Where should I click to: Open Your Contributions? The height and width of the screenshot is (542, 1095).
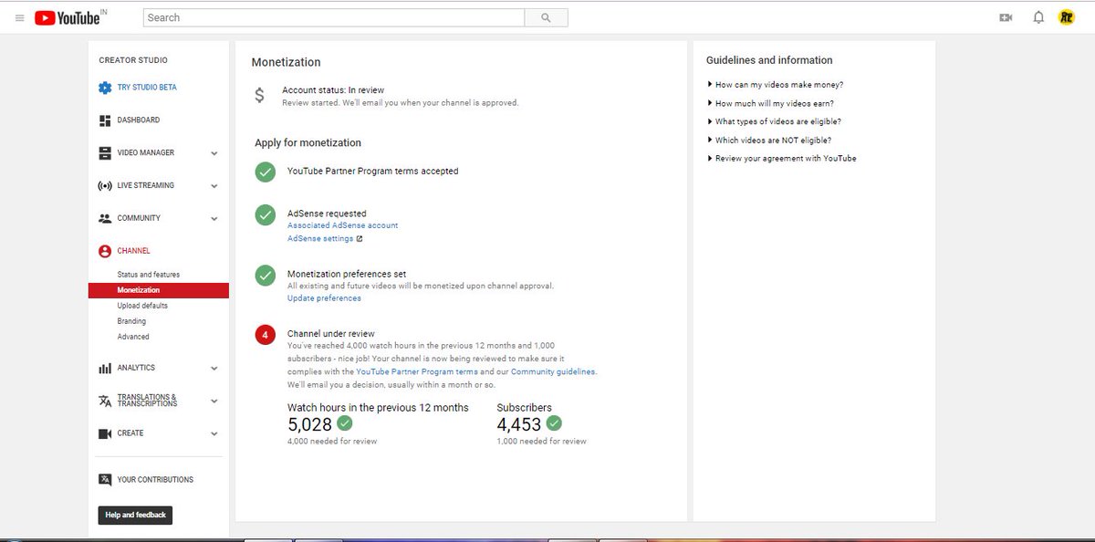point(155,480)
